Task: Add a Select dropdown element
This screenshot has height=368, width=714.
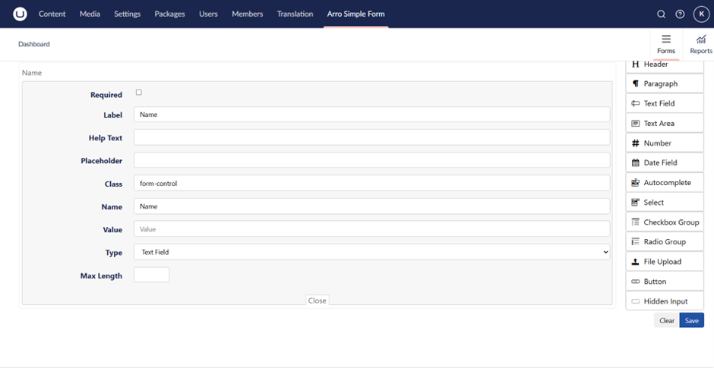Action: (665, 203)
